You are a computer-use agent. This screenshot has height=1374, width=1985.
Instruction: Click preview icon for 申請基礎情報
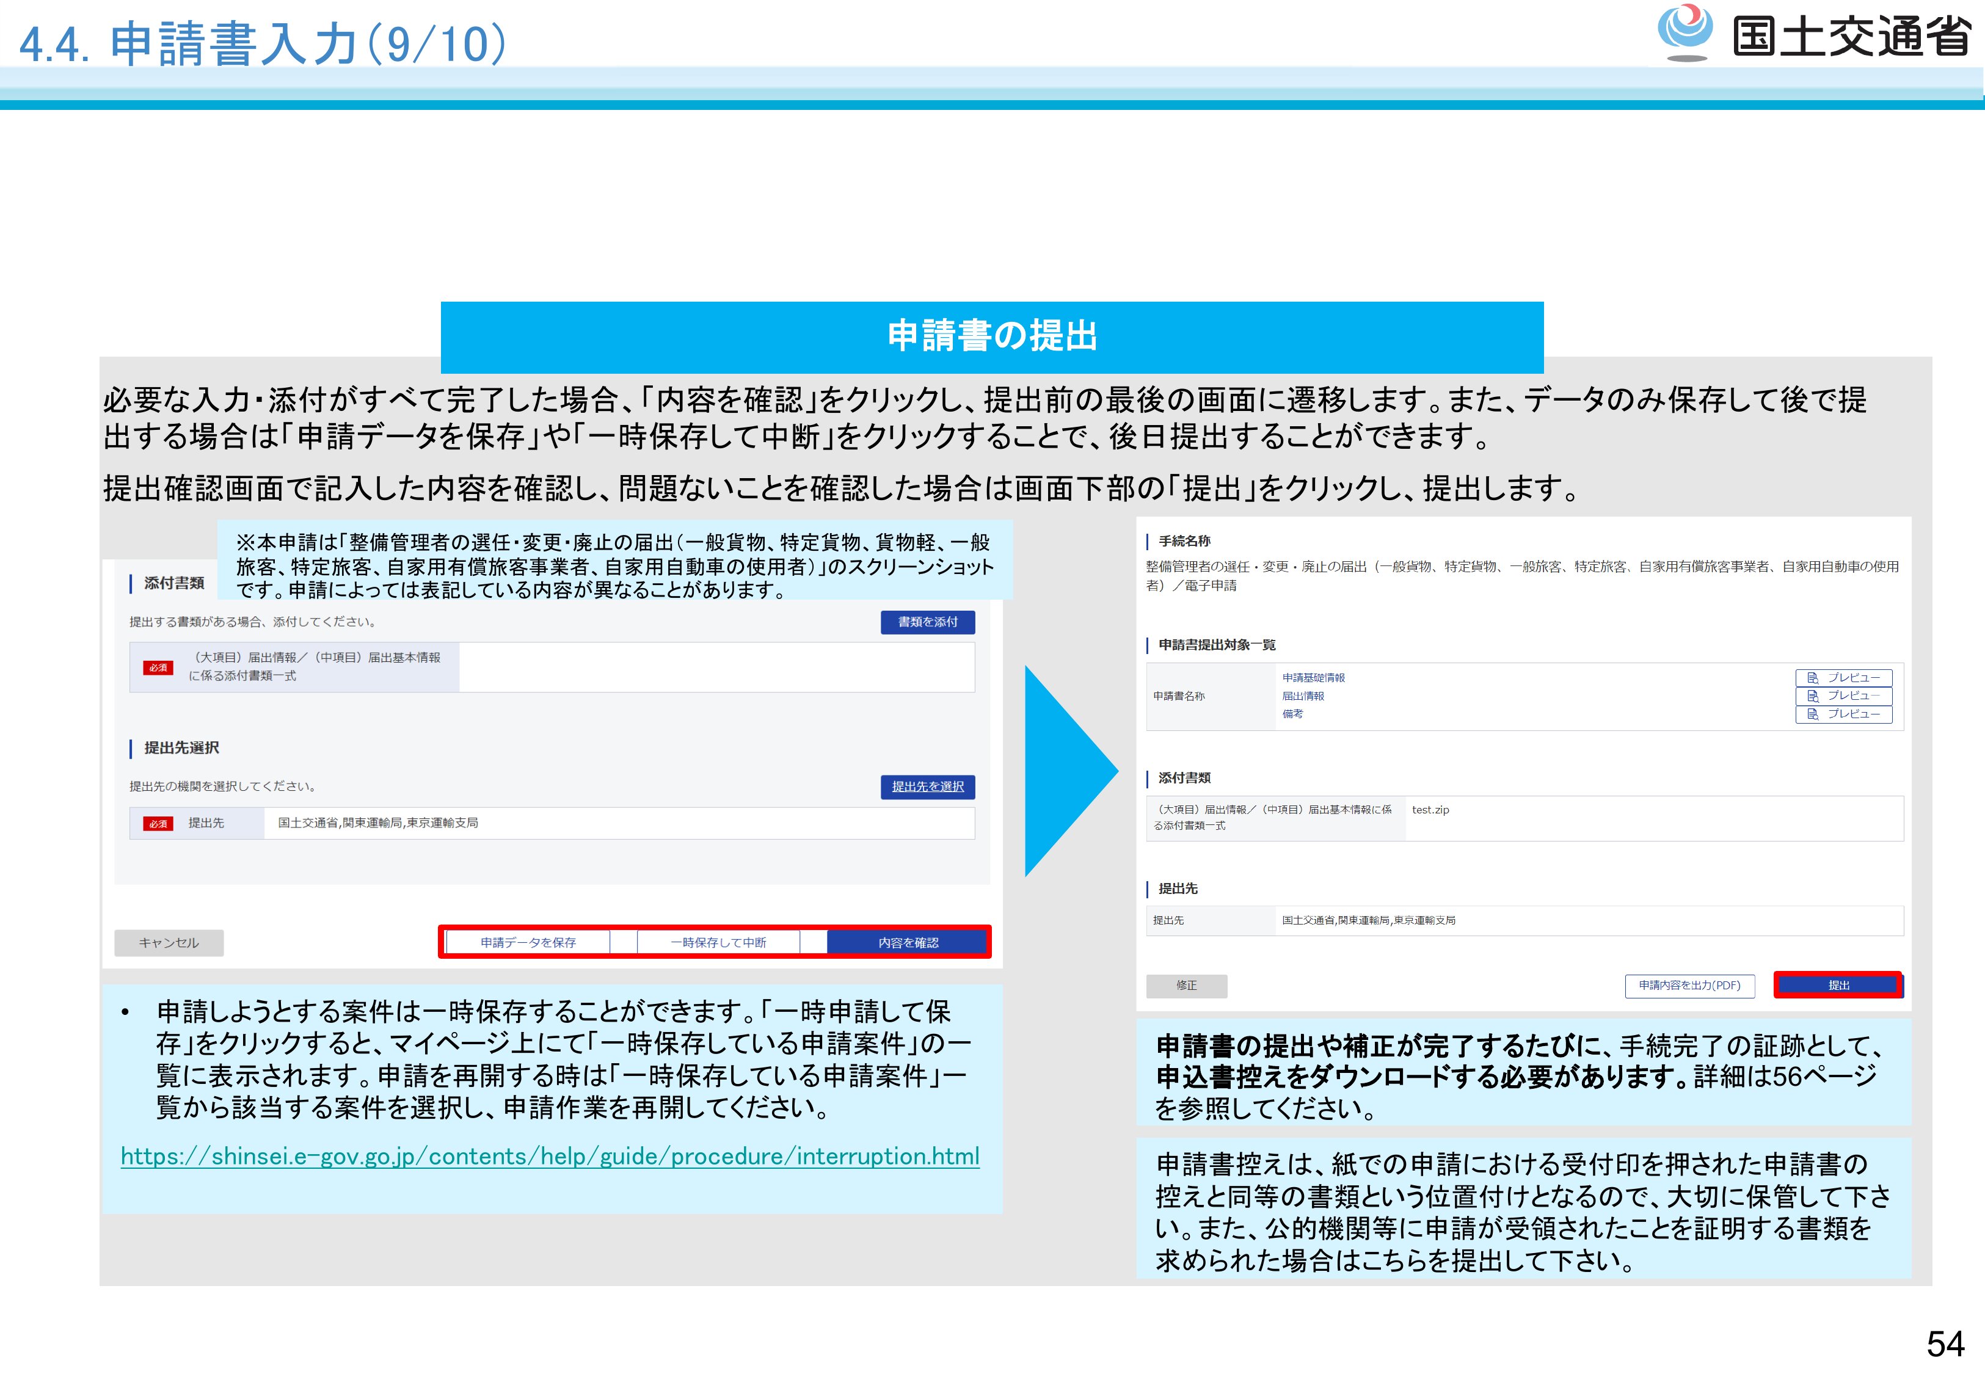pyautogui.click(x=1812, y=677)
